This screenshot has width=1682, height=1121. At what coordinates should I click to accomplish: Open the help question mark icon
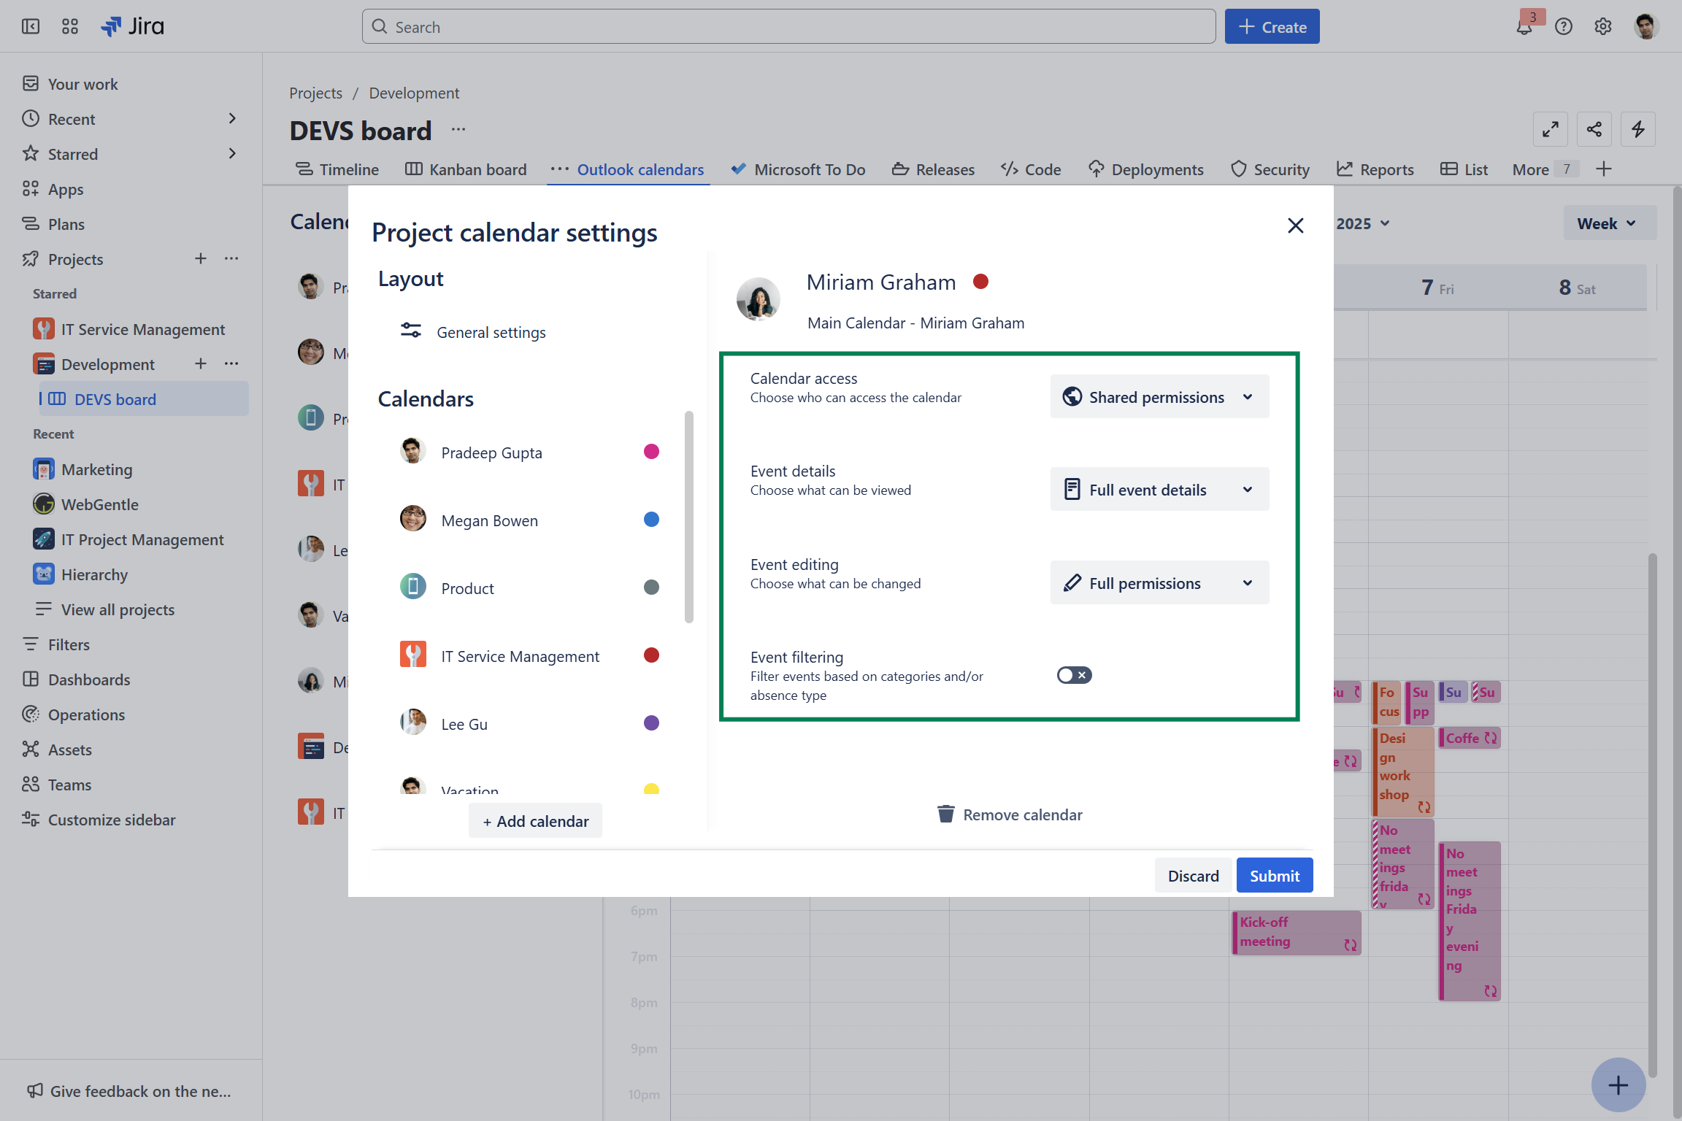1563,27
